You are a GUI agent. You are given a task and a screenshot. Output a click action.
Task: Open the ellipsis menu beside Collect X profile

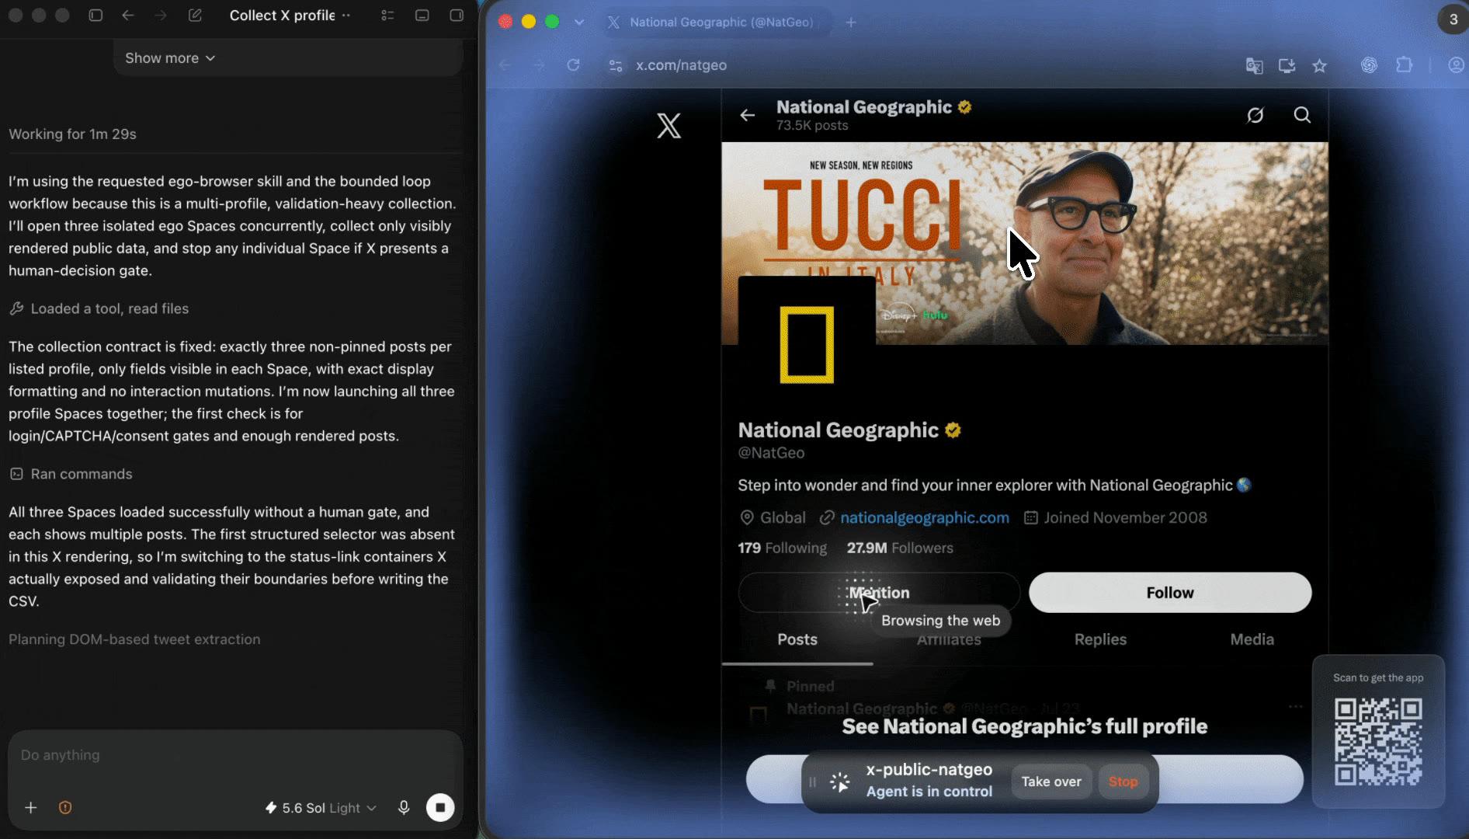pos(346,16)
